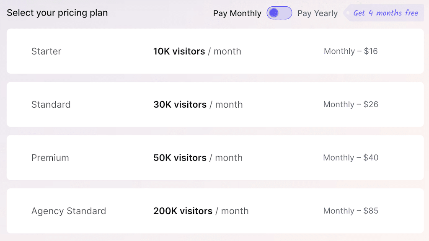Click the 'Get 4 months free' badge

pyautogui.click(x=385, y=13)
